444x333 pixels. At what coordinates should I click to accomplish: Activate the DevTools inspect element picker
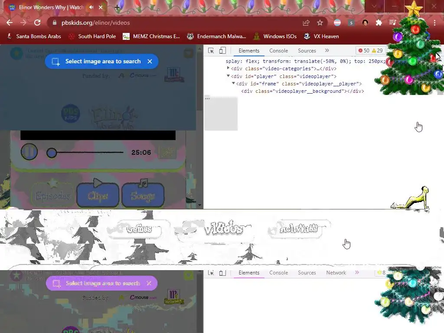(x=211, y=51)
